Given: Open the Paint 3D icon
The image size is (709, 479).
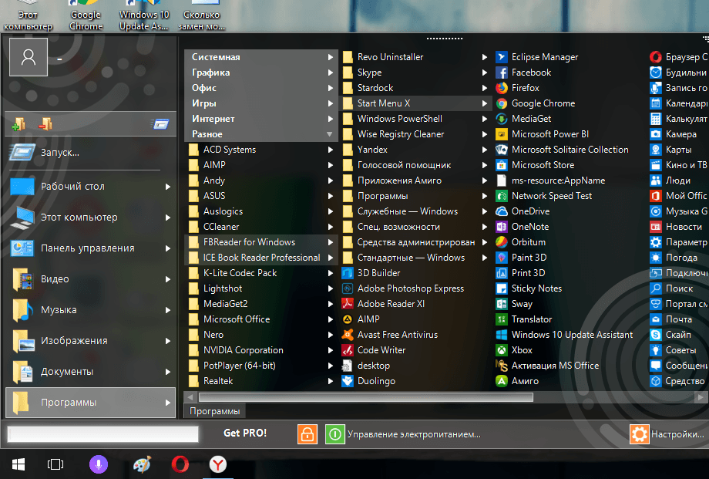Looking at the screenshot, I should tap(502, 257).
